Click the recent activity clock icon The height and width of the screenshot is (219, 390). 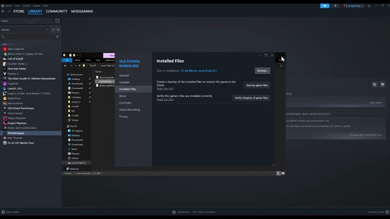(x=53, y=30)
